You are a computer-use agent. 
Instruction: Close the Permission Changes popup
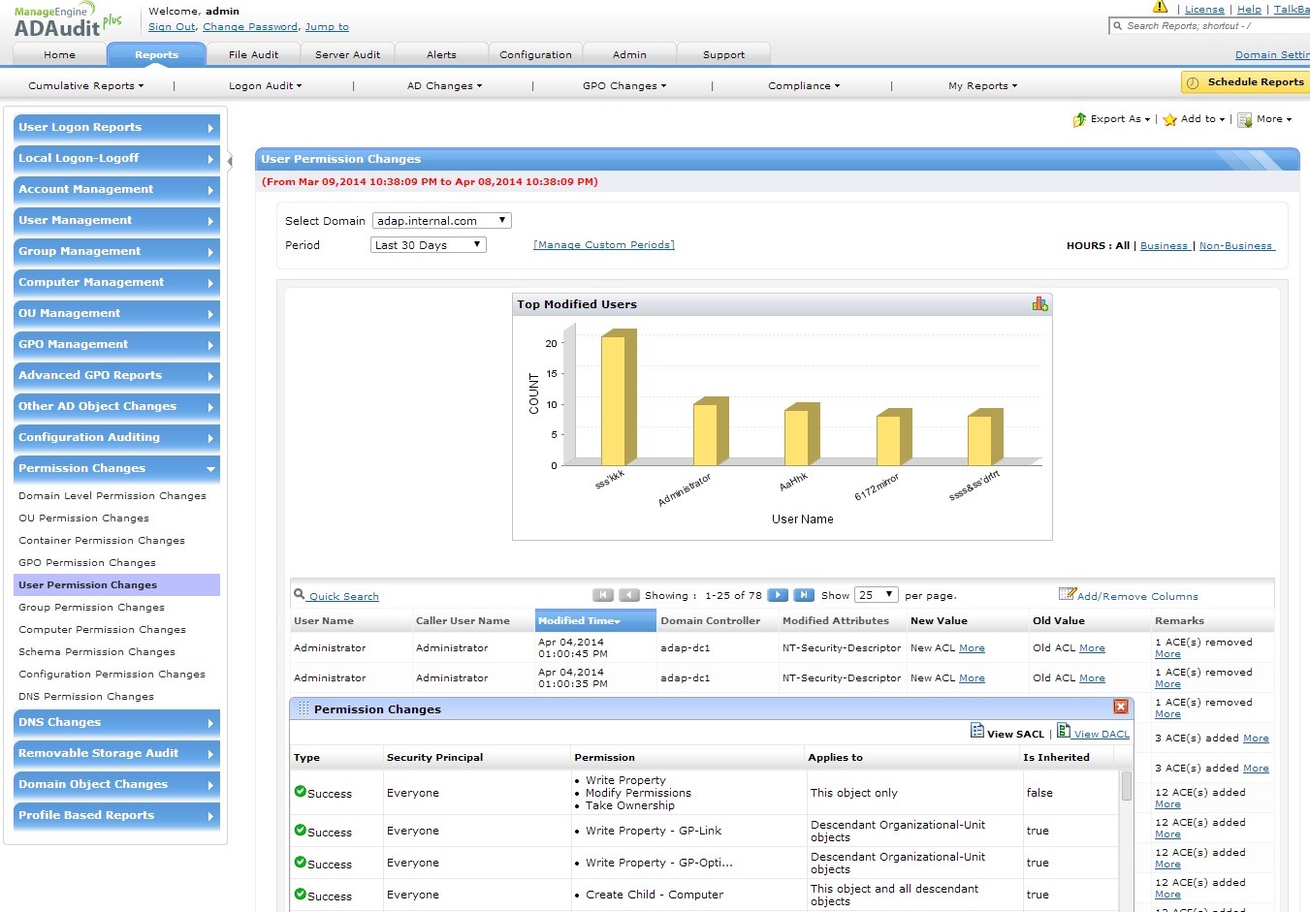pos(1121,708)
